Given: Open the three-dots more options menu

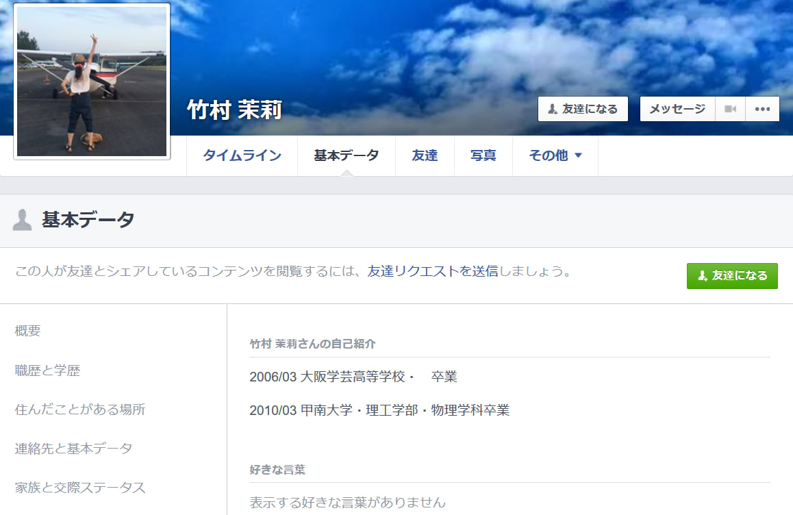Looking at the screenshot, I should (x=762, y=109).
